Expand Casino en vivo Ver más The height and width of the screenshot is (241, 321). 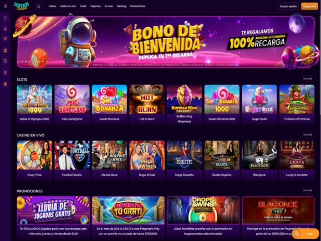click(x=307, y=135)
